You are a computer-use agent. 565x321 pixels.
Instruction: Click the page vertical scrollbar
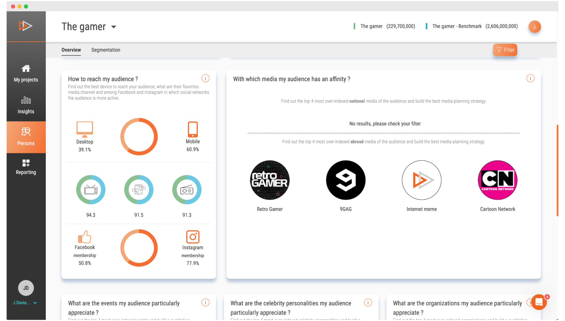pos(557,170)
